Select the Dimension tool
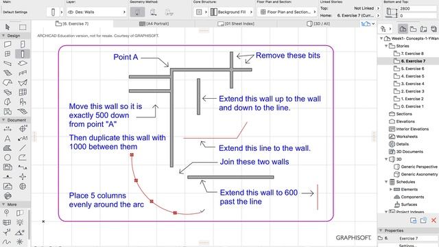 coord(8,129)
